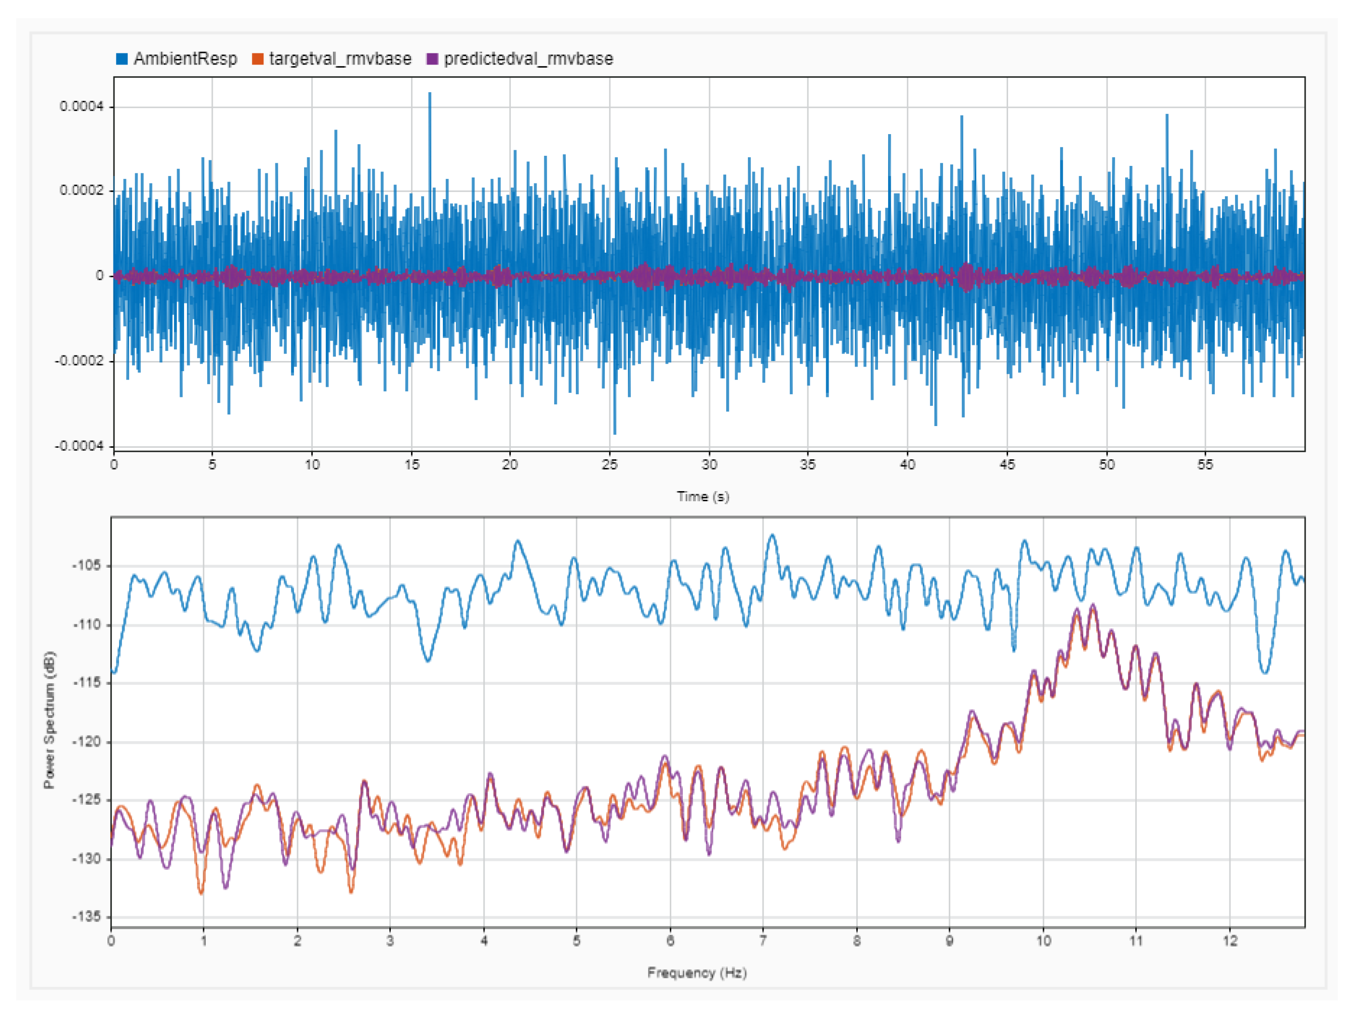Click the 0.0004 tick on the top y-axis

coord(81,106)
